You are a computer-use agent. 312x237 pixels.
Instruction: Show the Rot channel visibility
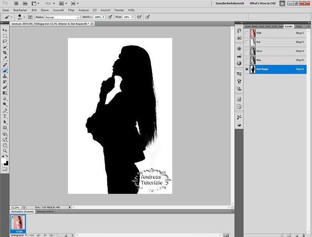pos(247,42)
